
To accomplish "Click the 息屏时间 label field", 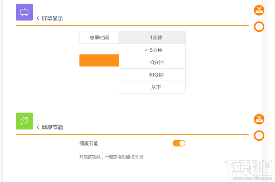I will (99, 38).
